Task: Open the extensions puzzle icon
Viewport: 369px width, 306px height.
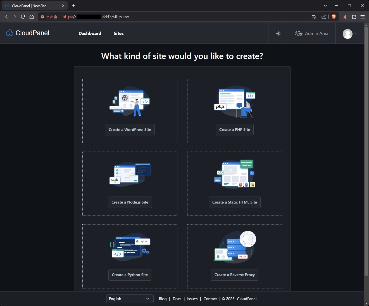Action: coord(354,17)
